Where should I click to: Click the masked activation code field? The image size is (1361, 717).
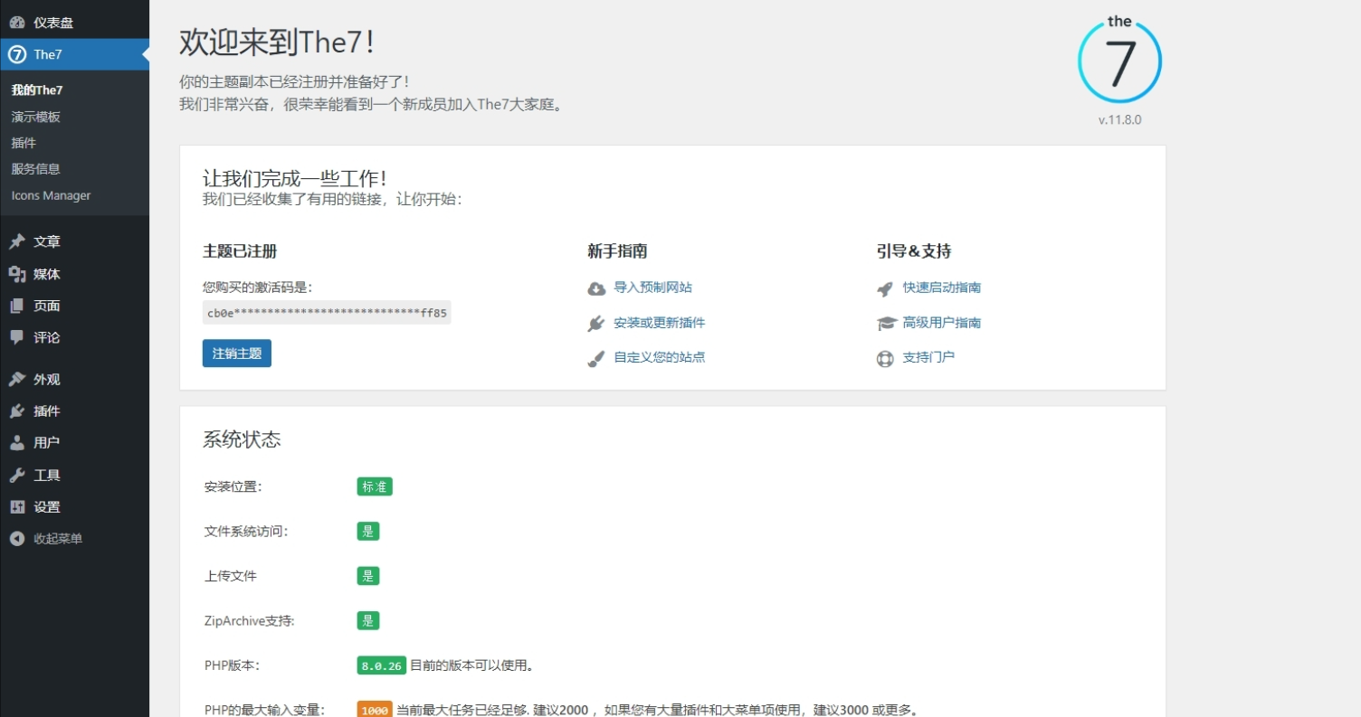pos(327,313)
